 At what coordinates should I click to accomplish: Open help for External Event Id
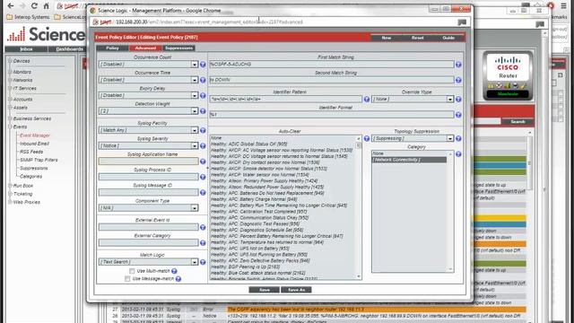coord(203,227)
